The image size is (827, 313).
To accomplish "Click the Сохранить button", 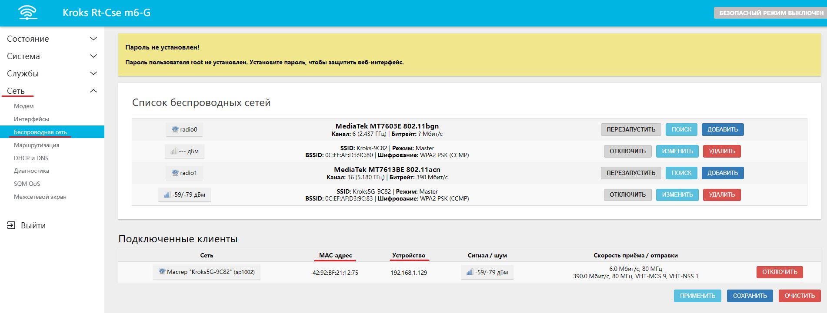I will [750, 296].
